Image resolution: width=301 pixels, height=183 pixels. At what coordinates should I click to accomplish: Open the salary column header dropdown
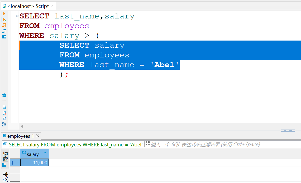[45, 153]
